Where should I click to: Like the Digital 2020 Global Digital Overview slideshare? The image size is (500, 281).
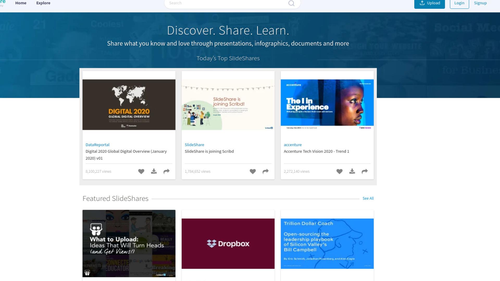tap(141, 171)
